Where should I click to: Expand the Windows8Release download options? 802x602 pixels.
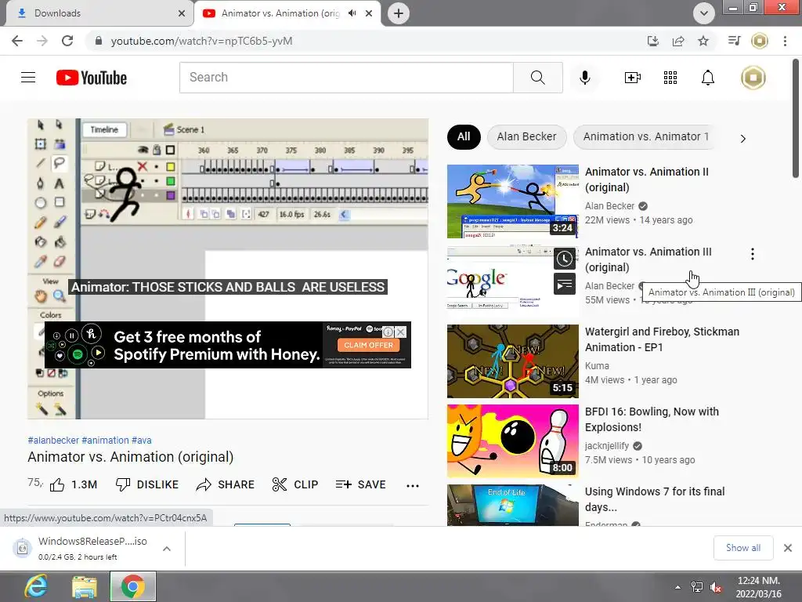coord(167,549)
